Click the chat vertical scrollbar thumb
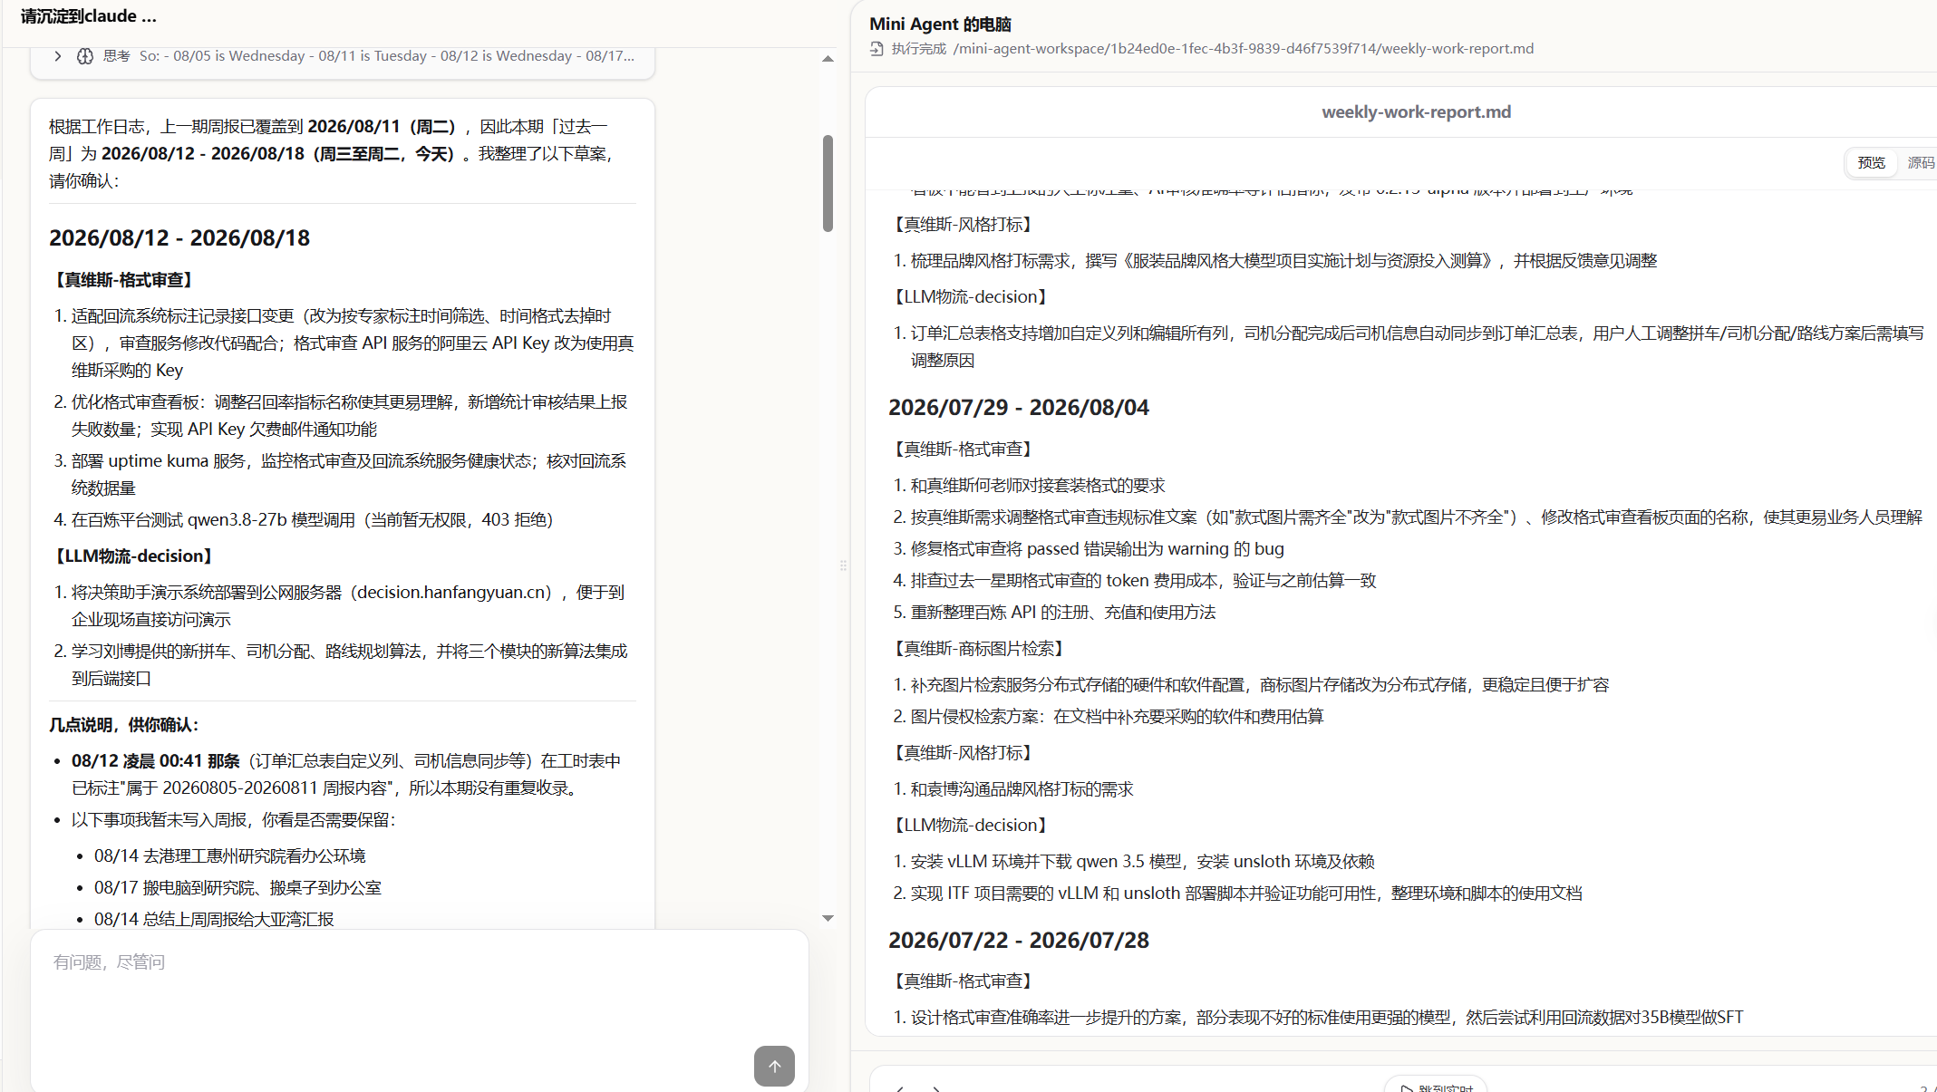Image resolution: width=1937 pixels, height=1092 pixels. coord(828,183)
